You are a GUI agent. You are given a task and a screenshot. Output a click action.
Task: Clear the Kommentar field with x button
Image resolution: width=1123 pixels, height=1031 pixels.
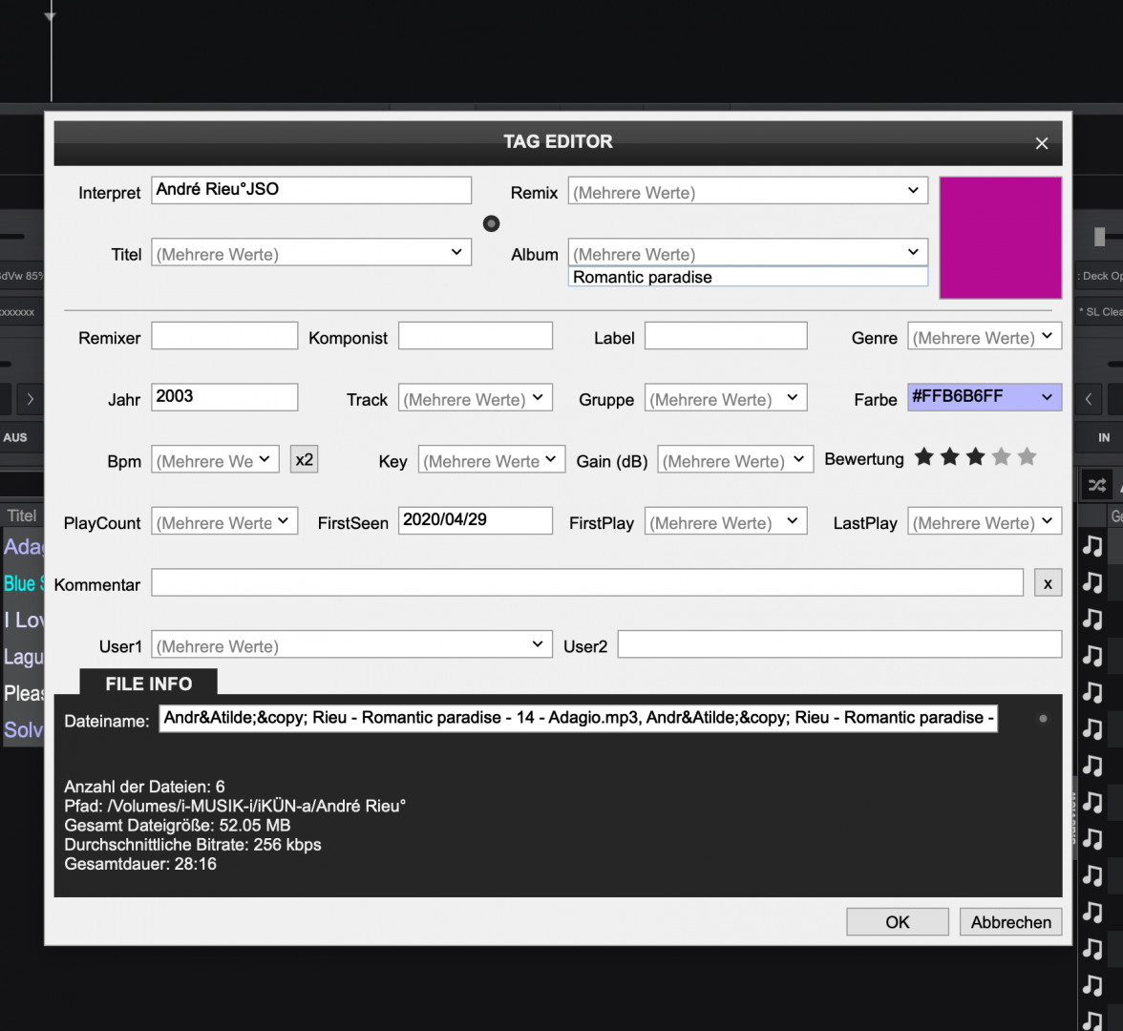point(1048,583)
